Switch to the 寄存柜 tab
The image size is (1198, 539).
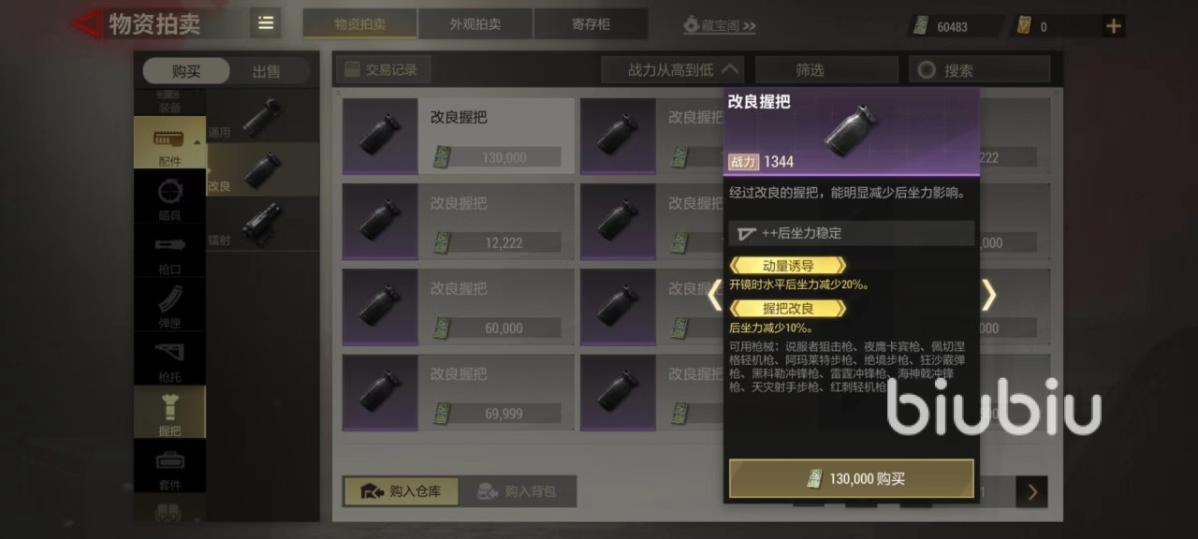click(591, 24)
